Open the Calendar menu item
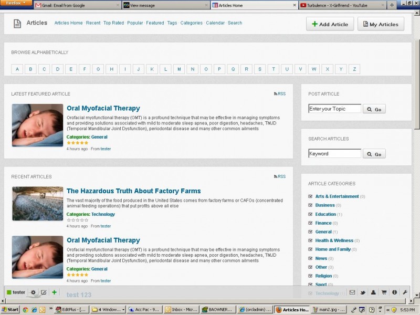 pos(215,23)
